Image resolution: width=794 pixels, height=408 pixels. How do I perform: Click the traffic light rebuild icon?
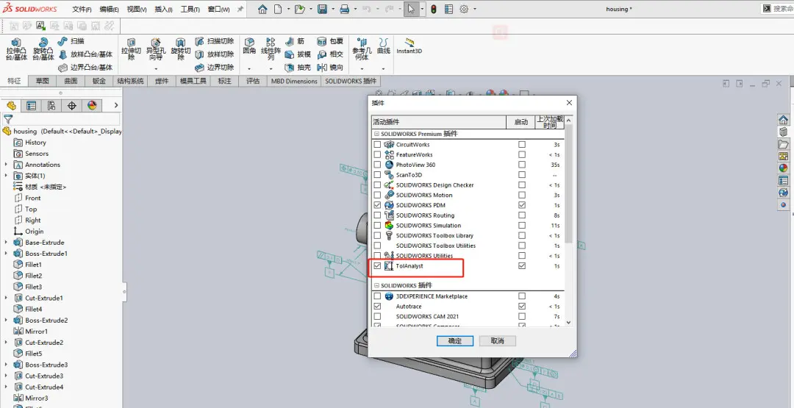[434, 9]
